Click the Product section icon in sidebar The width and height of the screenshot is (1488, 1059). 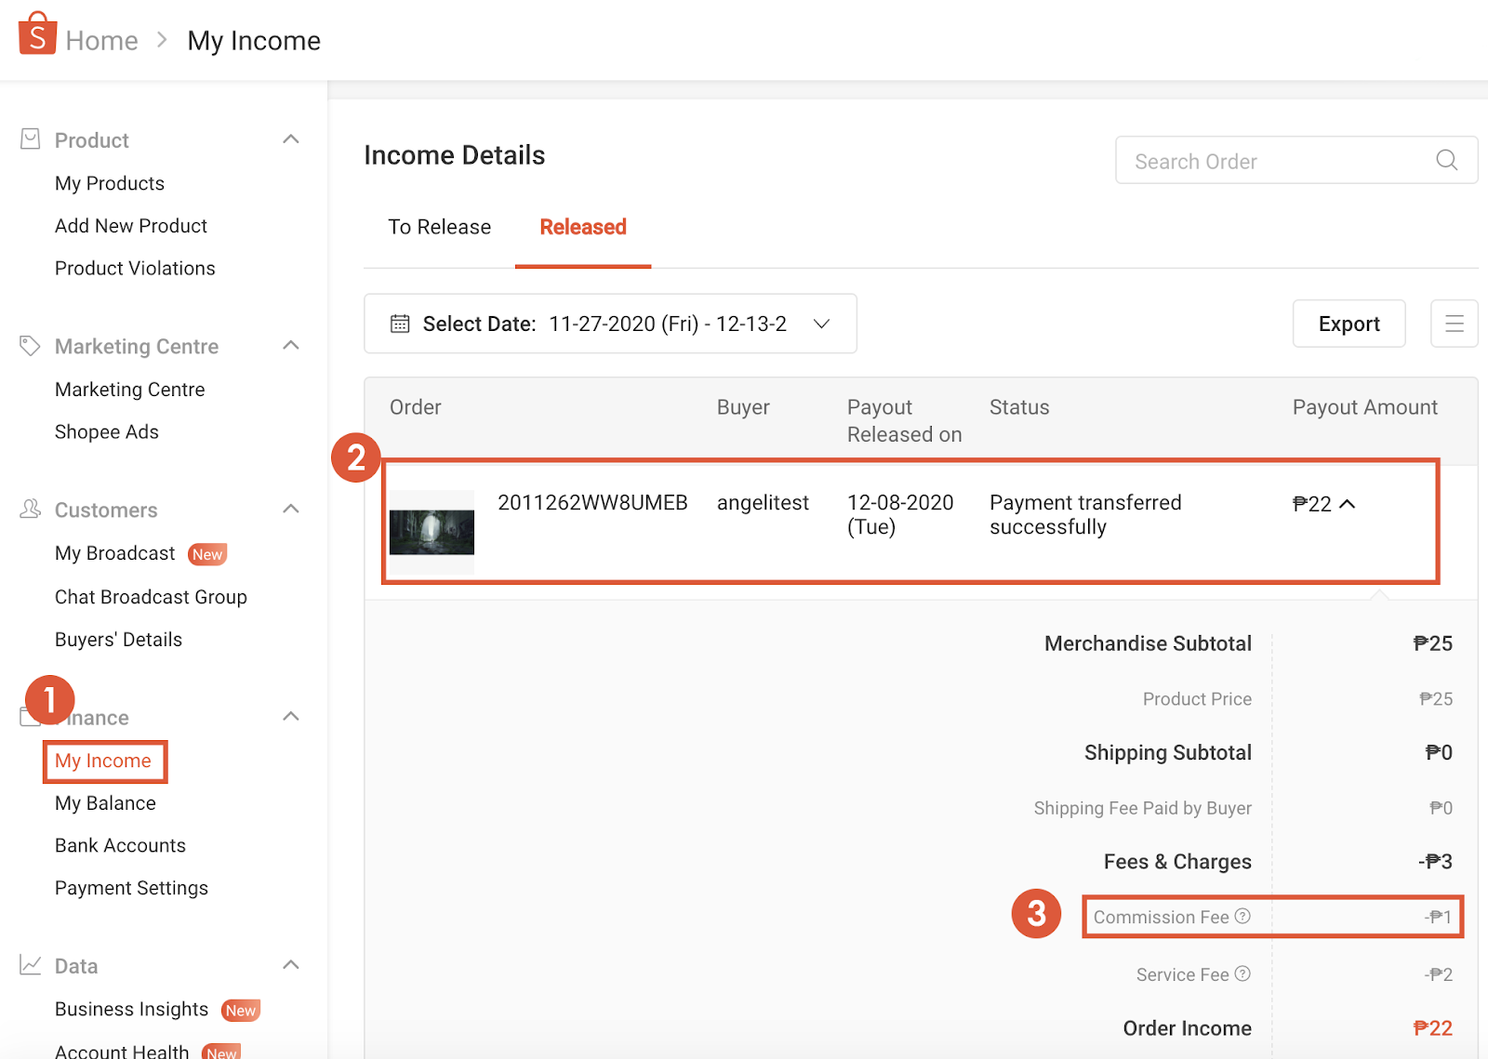[x=30, y=138]
